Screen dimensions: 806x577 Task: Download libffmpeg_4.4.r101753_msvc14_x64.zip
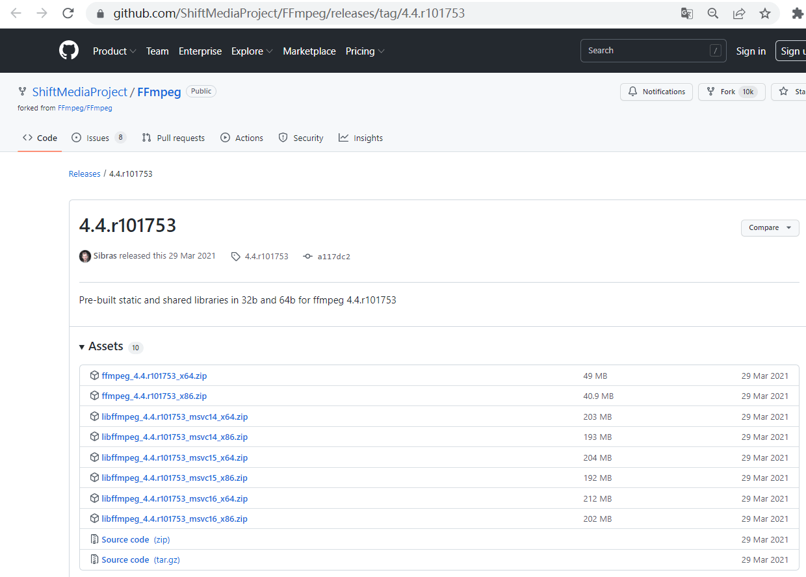click(175, 417)
